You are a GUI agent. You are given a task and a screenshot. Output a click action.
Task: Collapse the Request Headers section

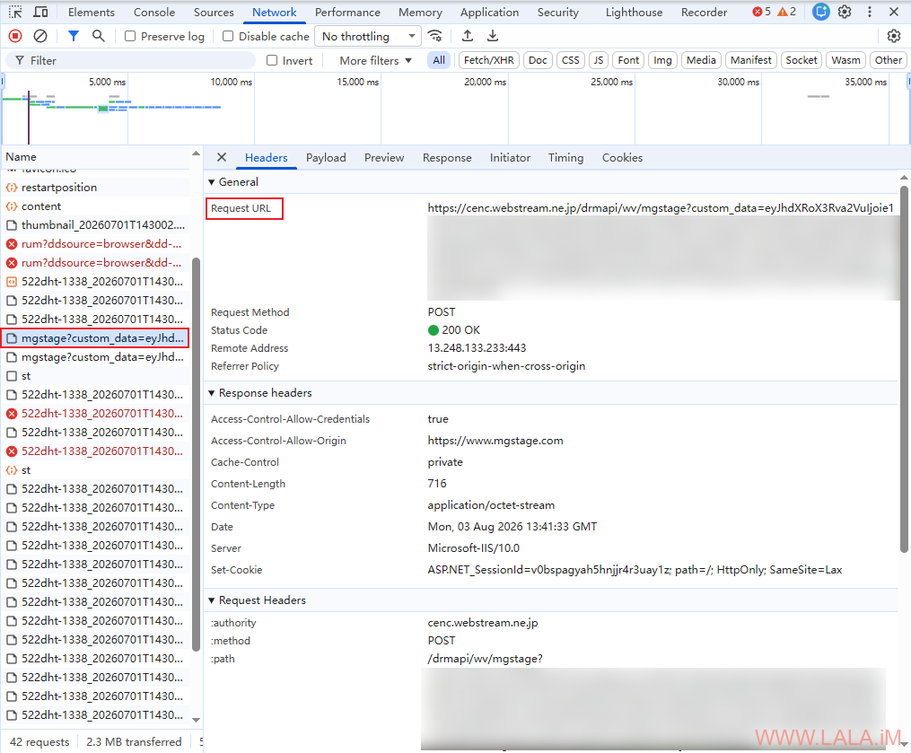coord(212,600)
